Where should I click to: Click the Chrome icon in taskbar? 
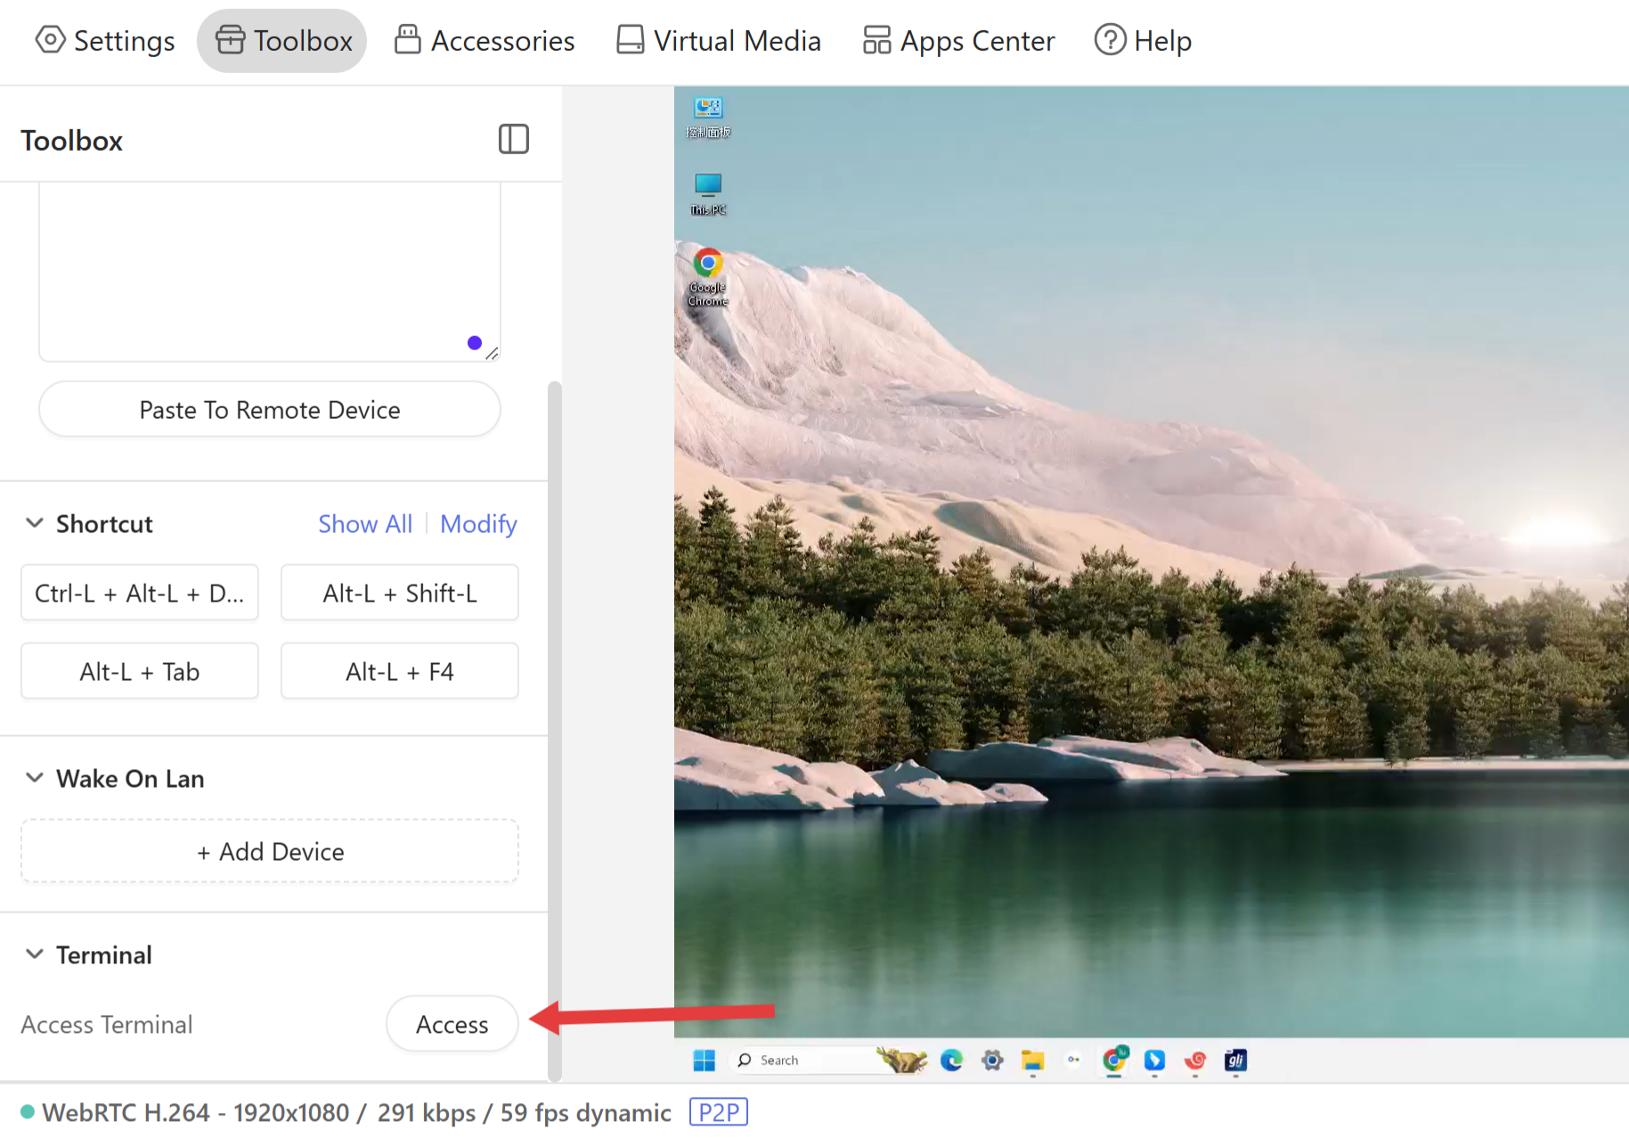coord(1114,1060)
